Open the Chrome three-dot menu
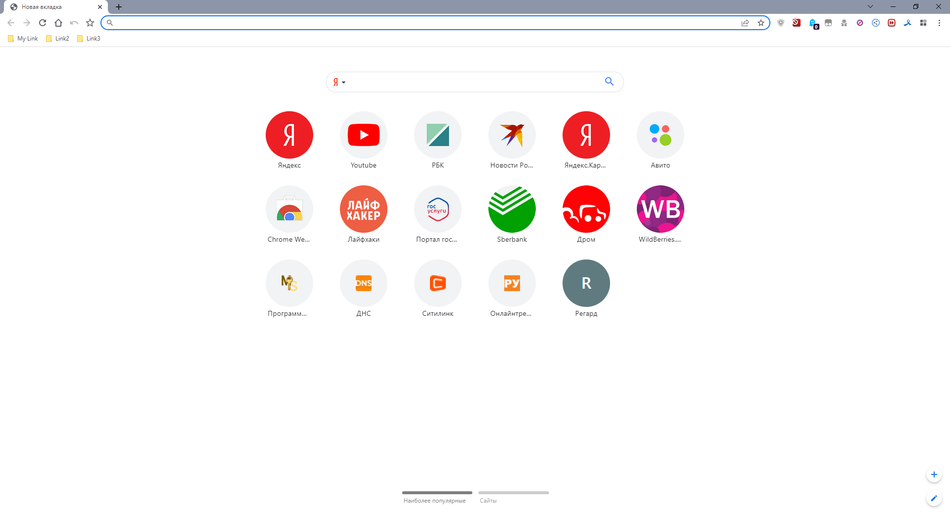 click(x=939, y=23)
